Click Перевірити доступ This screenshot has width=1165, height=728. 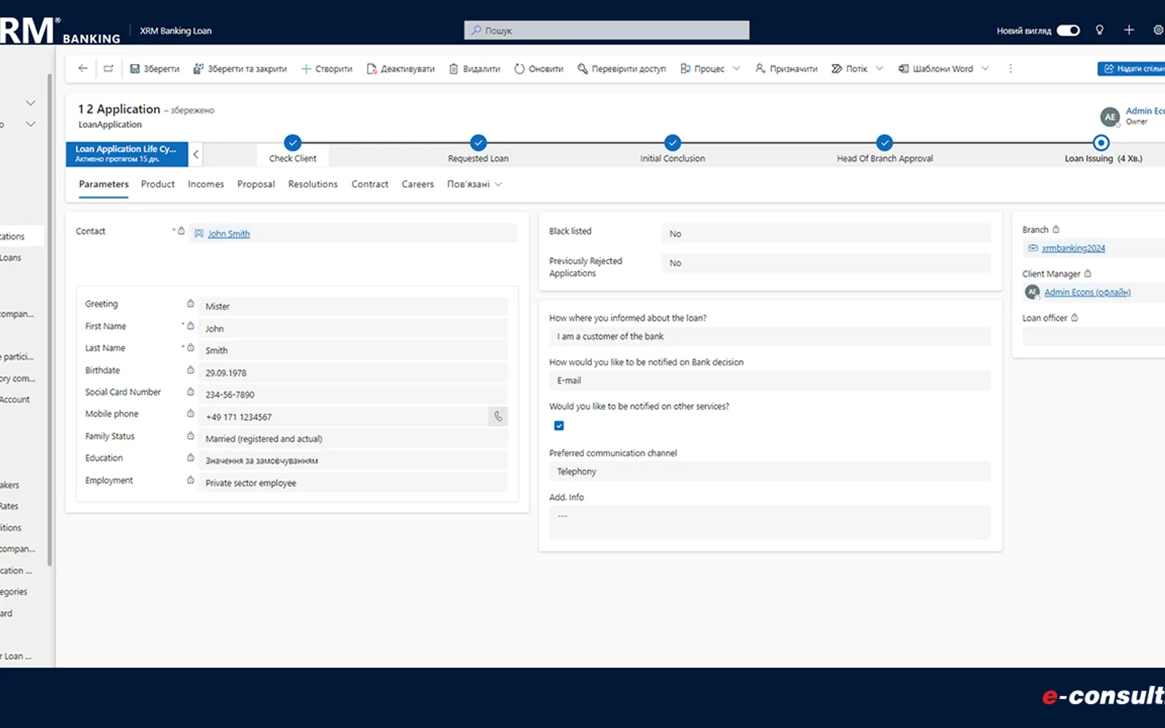point(622,68)
